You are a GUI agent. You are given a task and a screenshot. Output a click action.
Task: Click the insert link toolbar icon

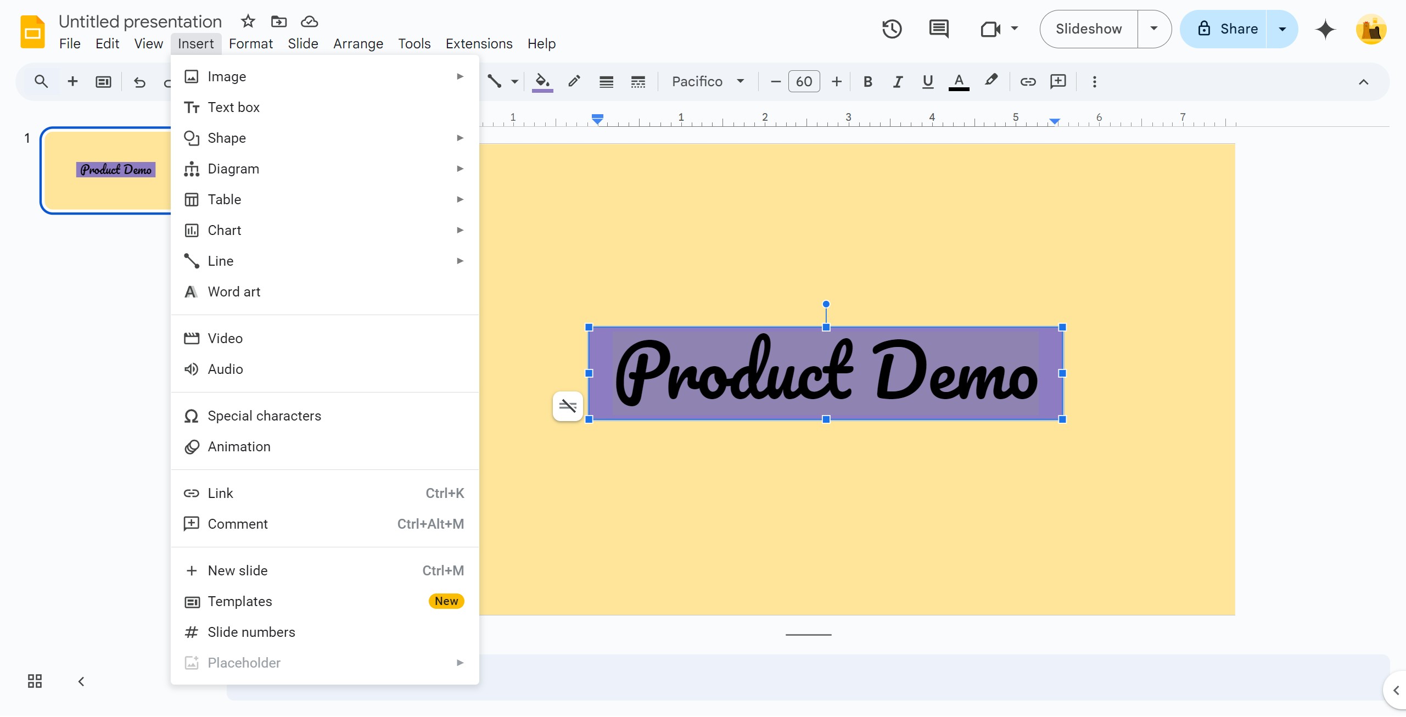[x=1028, y=81]
